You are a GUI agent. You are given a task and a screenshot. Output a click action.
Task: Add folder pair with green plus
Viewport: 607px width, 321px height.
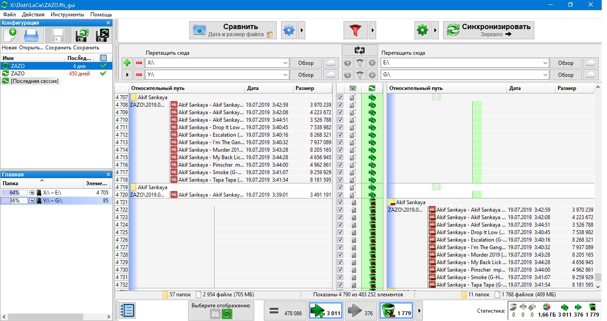click(127, 63)
